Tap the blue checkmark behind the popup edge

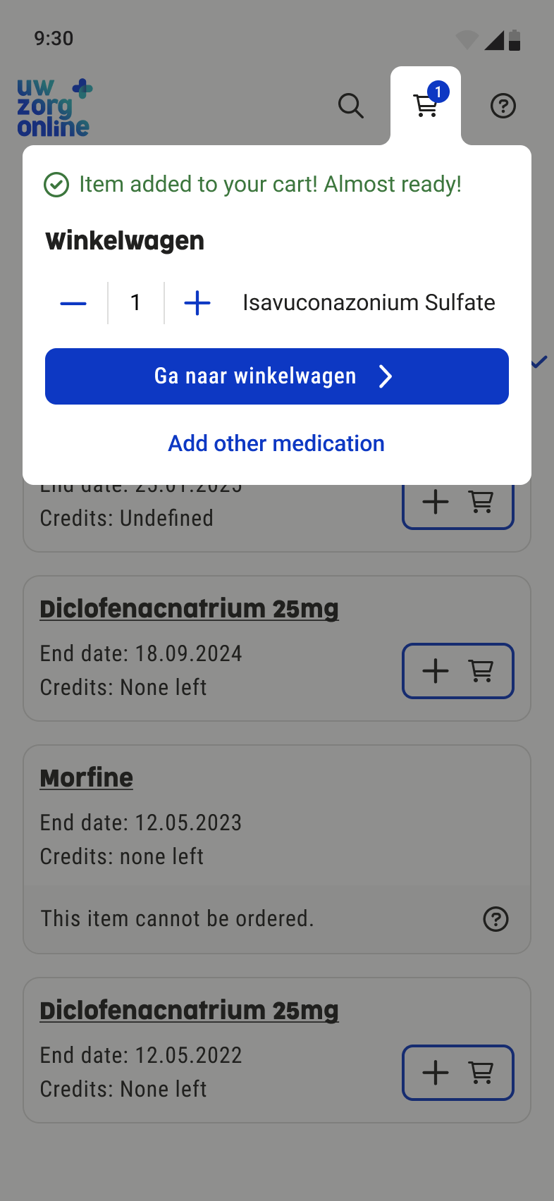(539, 362)
